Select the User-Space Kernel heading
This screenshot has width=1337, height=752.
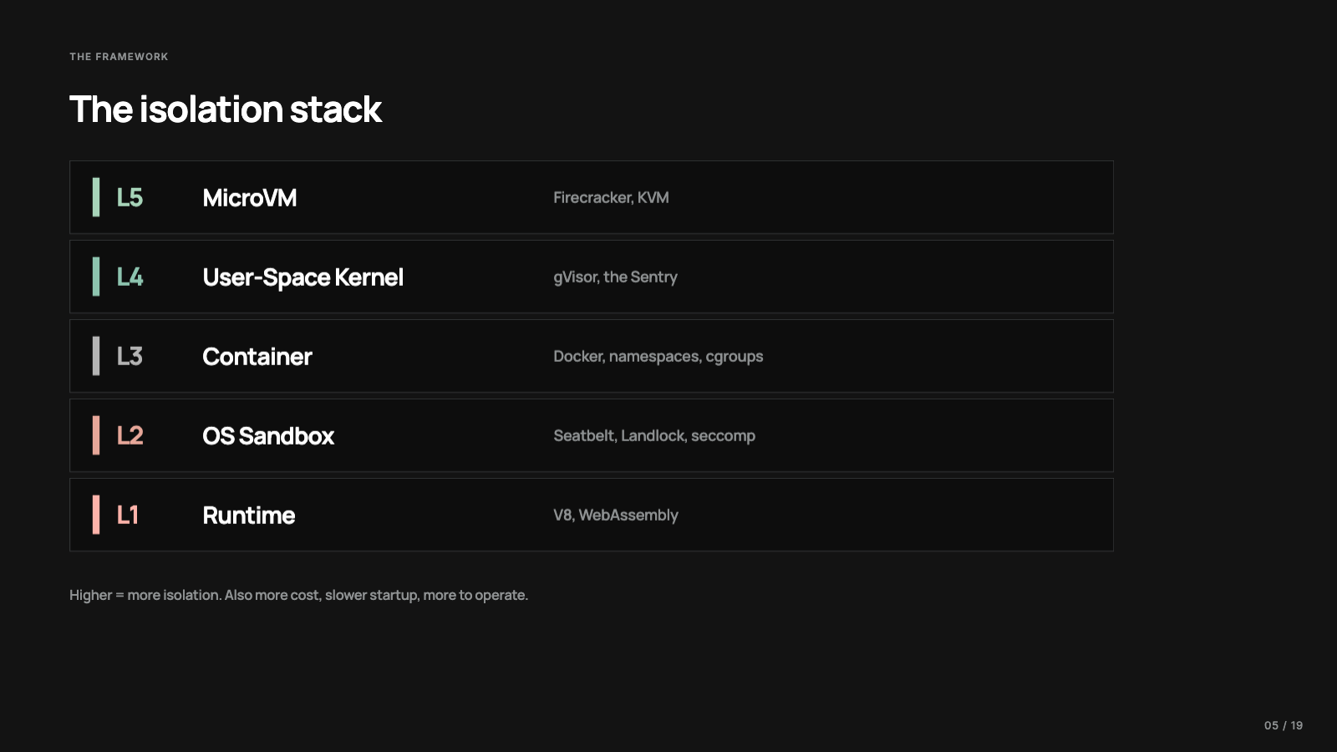[302, 277]
